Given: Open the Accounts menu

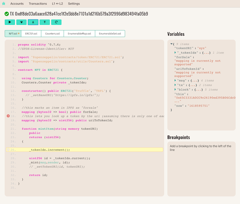Looking at the screenshot, I should 17,4.
